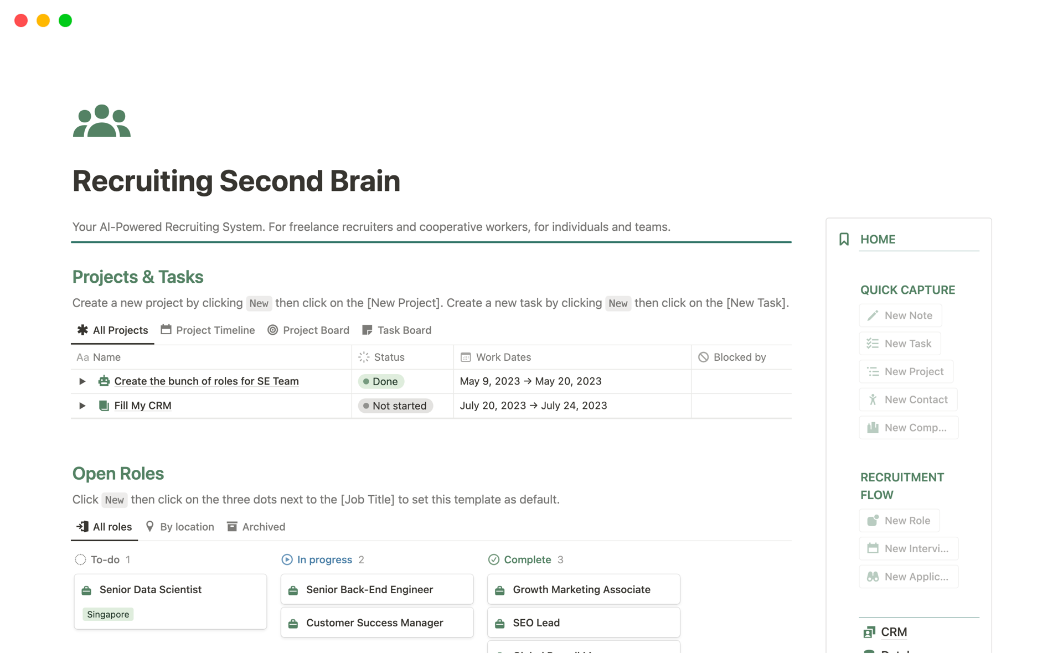Click the person icon on New Contact
This screenshot has height=664, width=1063.
click(x=873, y=400)
